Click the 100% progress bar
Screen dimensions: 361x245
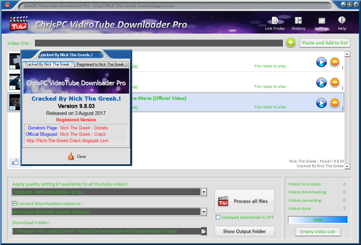(x=318, y=220)
